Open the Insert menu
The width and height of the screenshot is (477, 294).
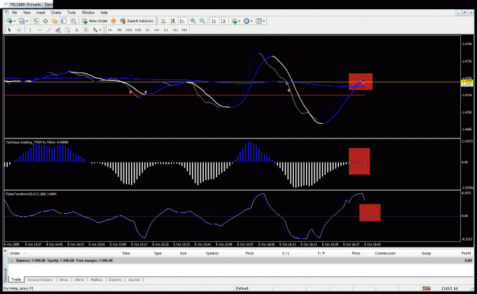tap(40, 12)
